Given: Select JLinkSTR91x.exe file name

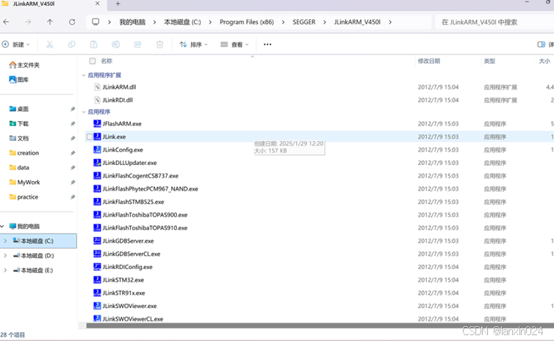Looking at the screenshot, I should [123, 293].
